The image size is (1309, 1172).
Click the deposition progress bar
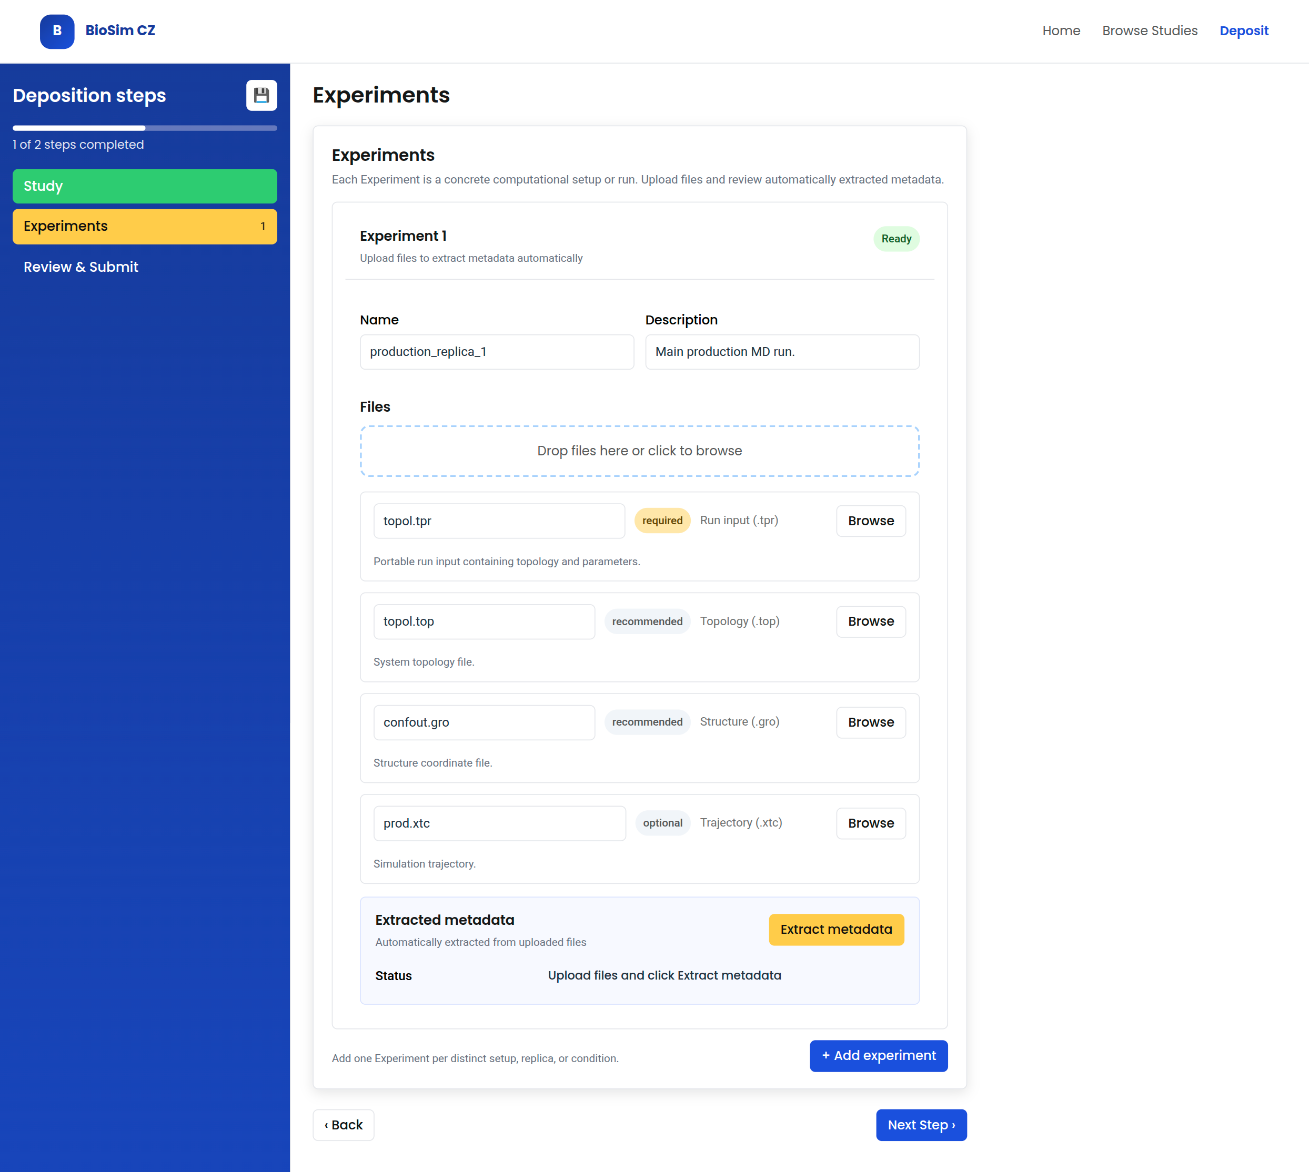point(145,128)
